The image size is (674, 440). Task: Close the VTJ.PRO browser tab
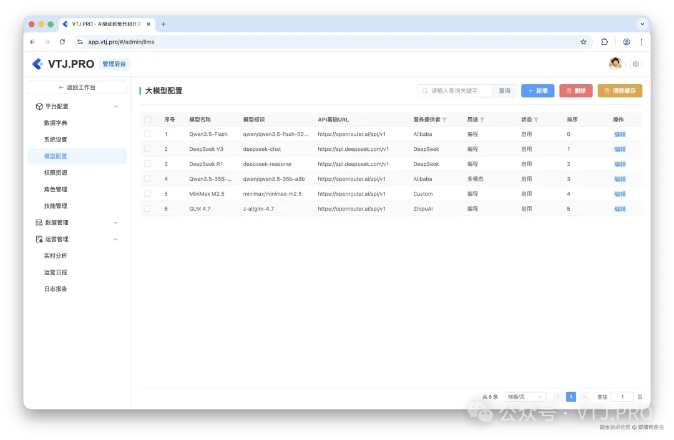[x=149, y=24]
